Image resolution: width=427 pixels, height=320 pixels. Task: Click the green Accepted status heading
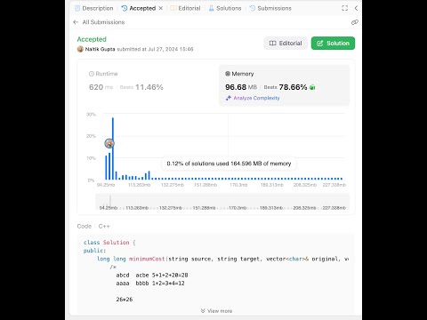(x=92, y=39)
